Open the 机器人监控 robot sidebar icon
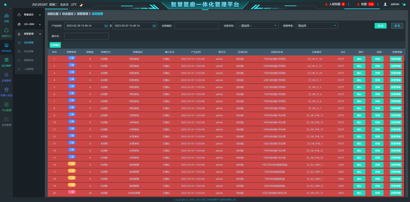Viewport: 410px width, 202px height. (6, 90)
